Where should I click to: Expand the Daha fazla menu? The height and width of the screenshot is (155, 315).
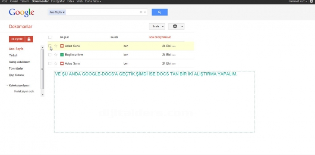(93, 1)
